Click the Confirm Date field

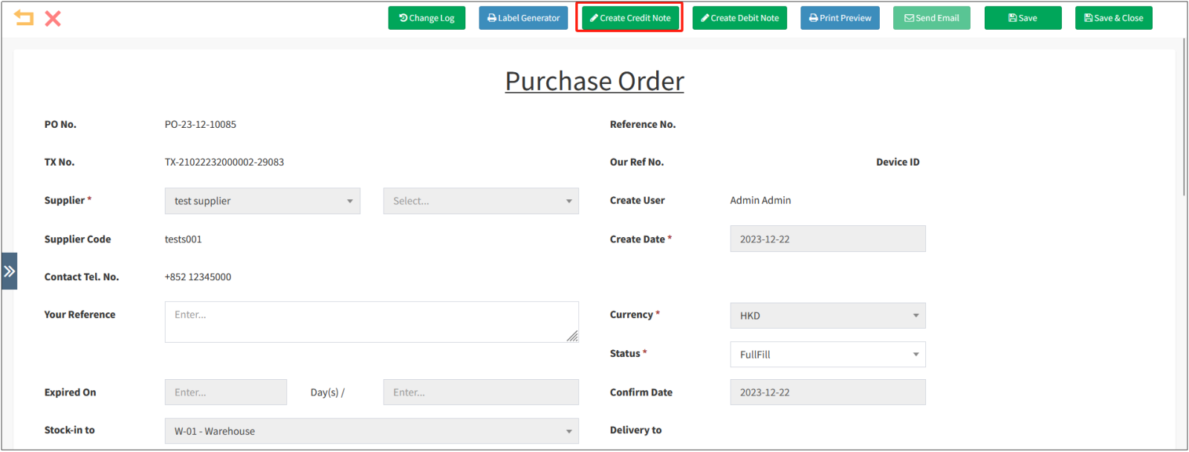tap(828, 393)
